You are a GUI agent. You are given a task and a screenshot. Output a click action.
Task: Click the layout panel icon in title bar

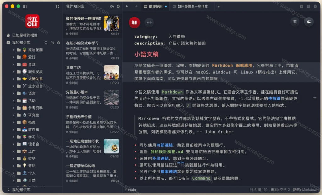coord(308,6)
